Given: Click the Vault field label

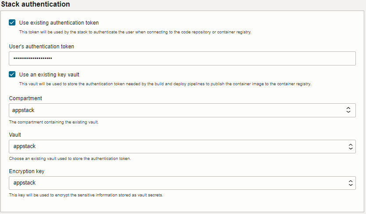Looking at the screenshot, I should point(15,134).
